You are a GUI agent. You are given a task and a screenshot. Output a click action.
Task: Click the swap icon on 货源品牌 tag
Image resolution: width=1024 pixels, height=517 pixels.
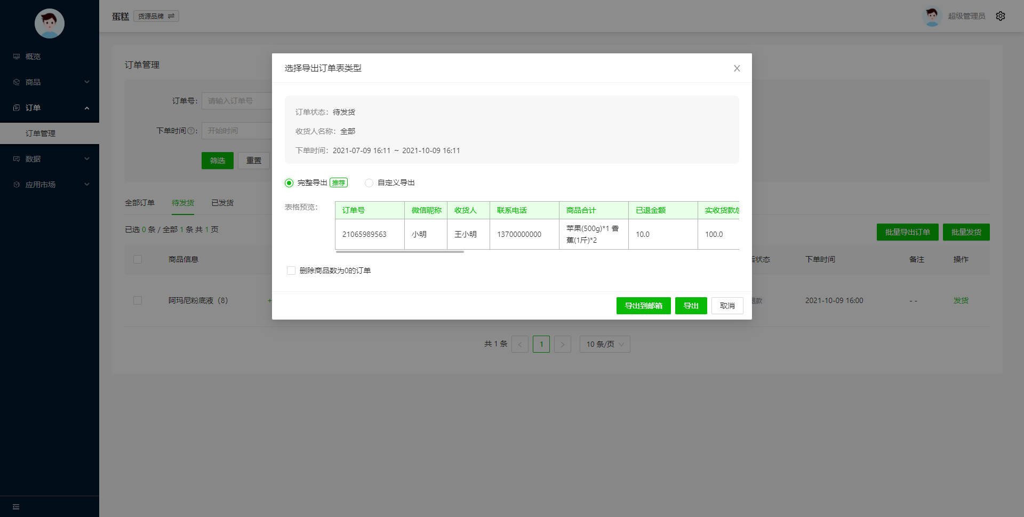171,16
